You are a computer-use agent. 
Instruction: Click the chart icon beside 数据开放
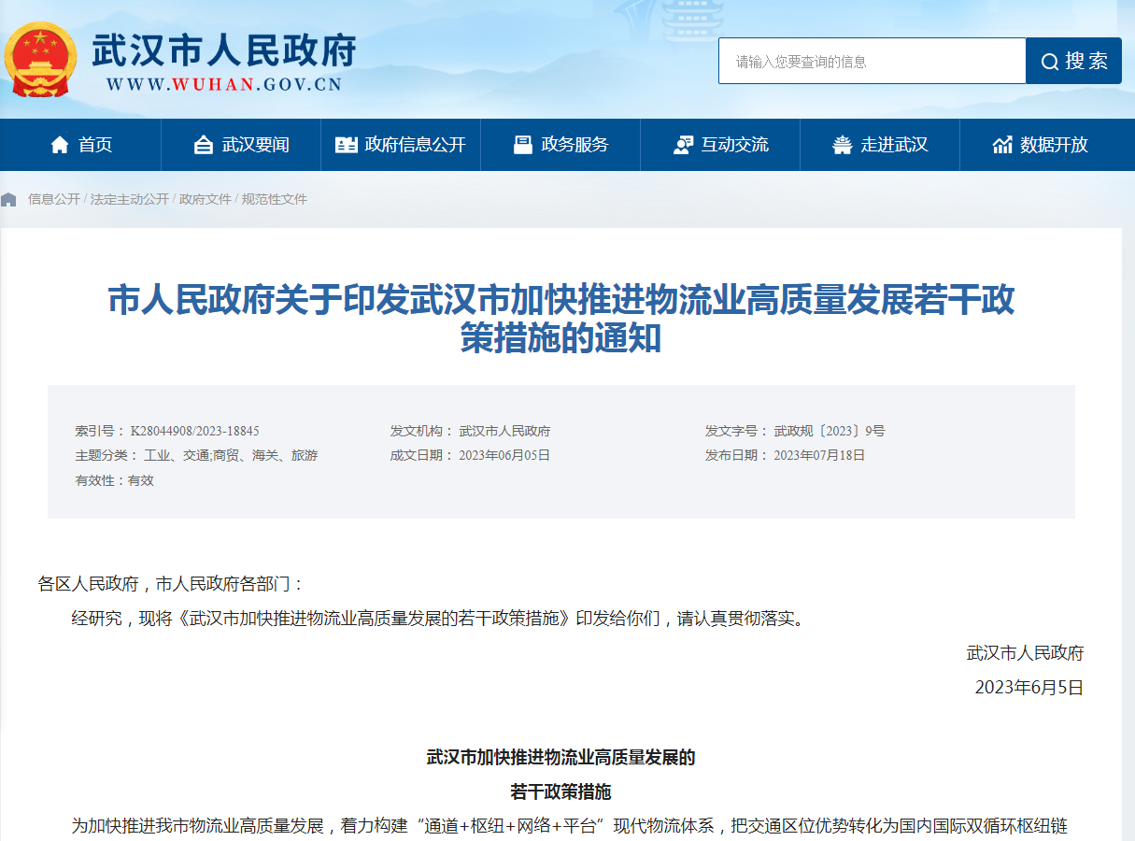pos(1002,145)
